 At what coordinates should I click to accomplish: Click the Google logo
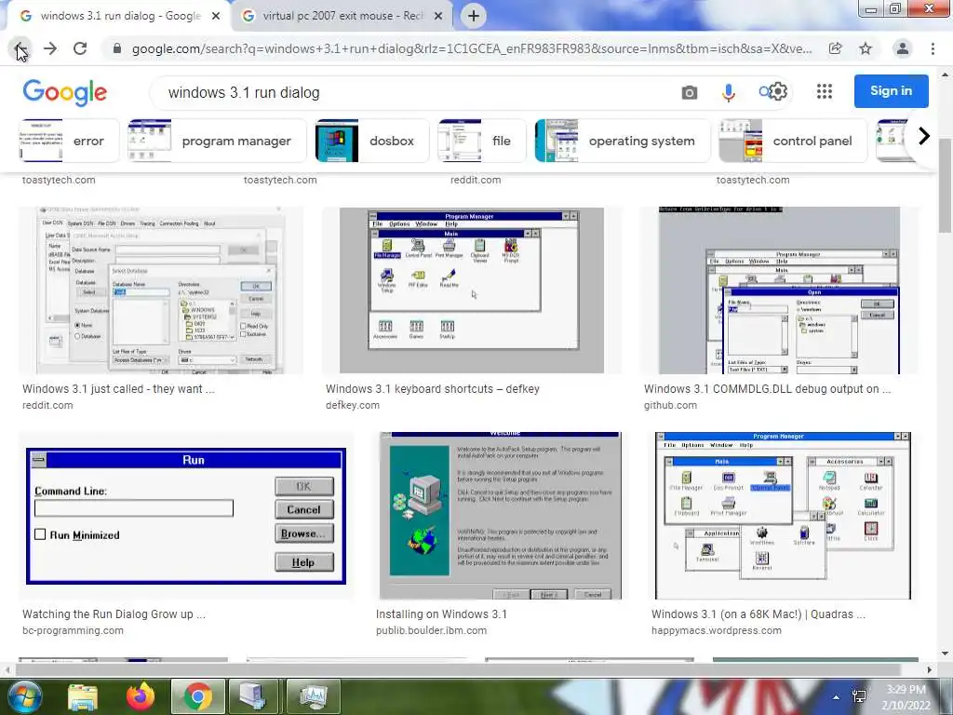coord(65,92)
